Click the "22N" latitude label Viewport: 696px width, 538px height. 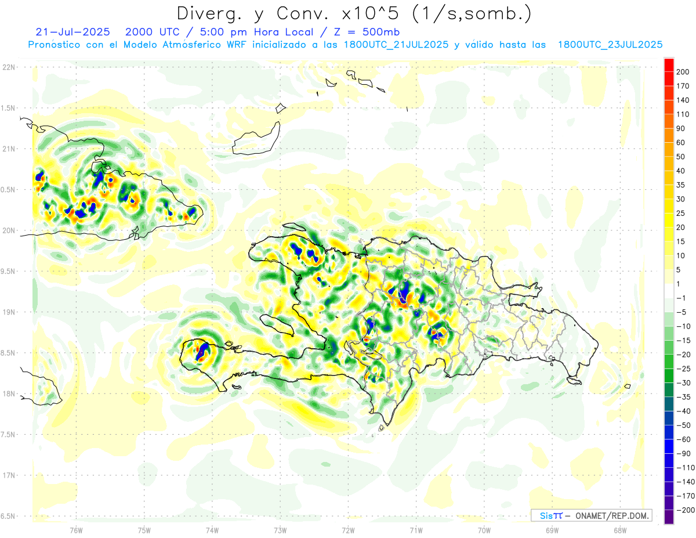[9, 67]
